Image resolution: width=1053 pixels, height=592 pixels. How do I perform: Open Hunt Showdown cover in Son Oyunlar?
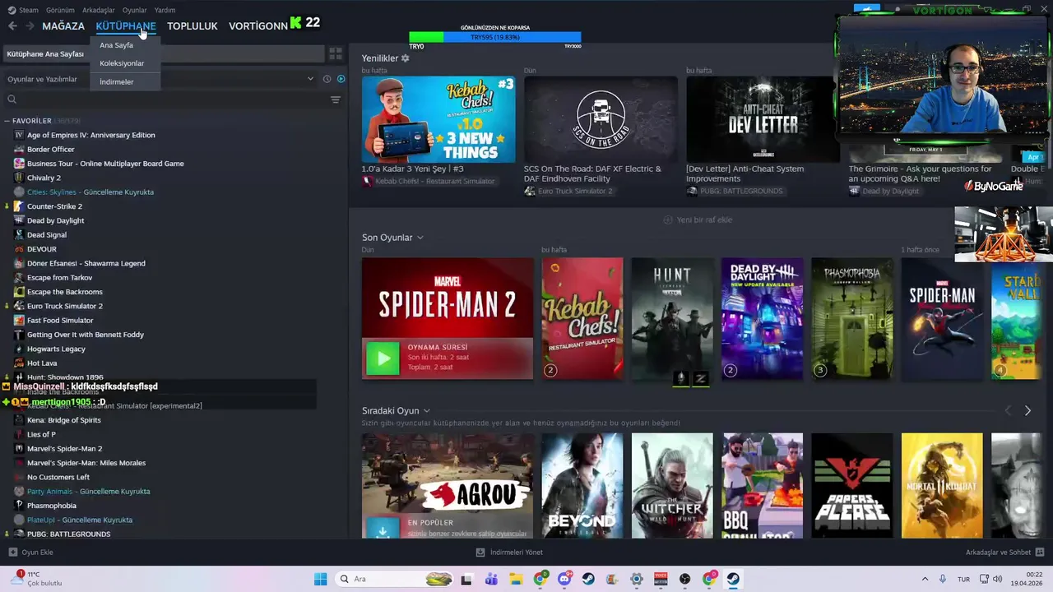(672, 319)
